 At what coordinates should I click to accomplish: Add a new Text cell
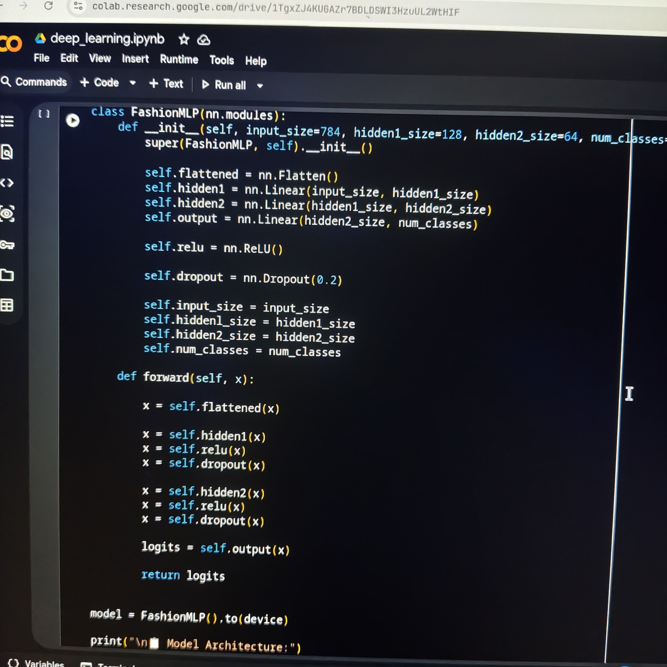[166, 84]
